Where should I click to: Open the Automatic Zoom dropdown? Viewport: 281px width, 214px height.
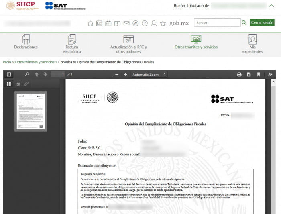(149, 75)
